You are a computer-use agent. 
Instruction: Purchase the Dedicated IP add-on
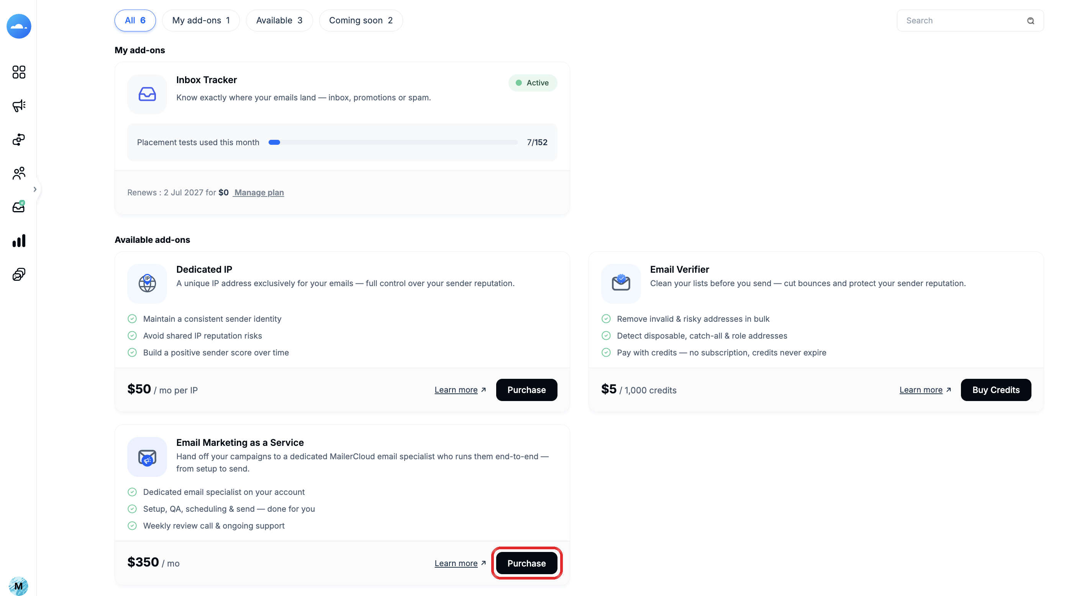(x=526, y=390)
